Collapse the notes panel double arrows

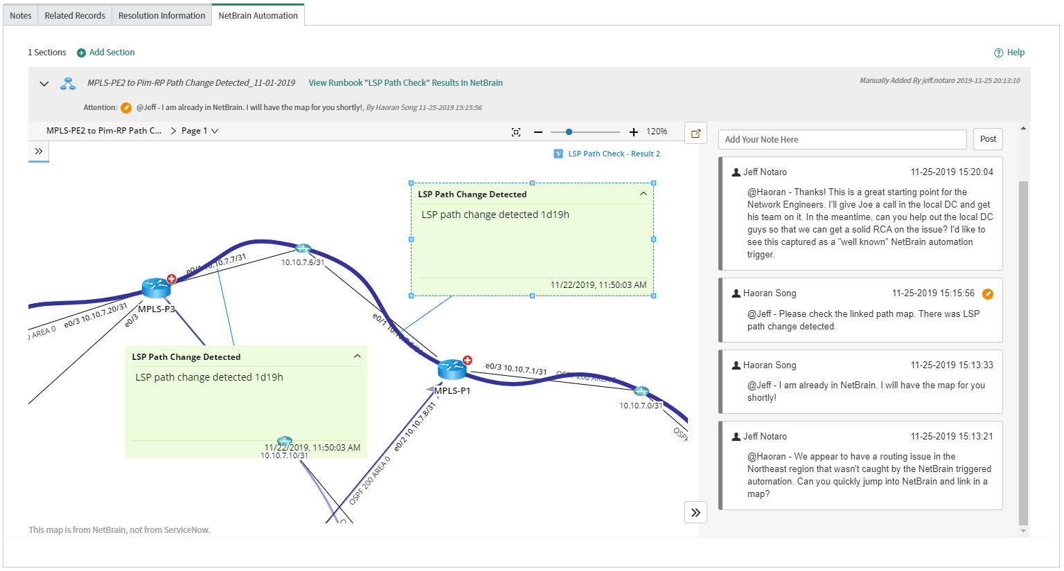click(x=695, y=512)
